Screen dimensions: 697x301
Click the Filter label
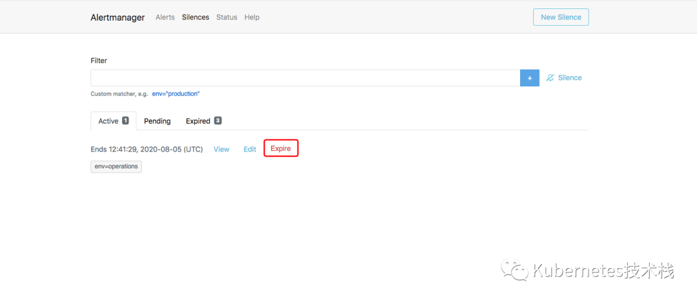[99, 61]
